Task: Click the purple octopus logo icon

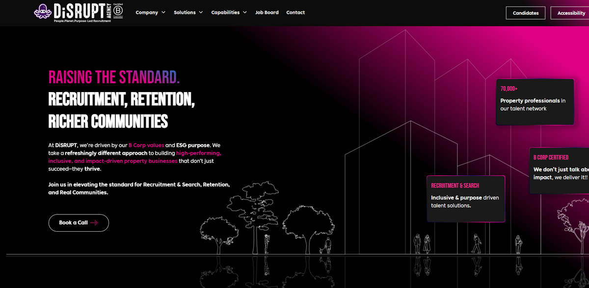Action: (x=43, y=12)
